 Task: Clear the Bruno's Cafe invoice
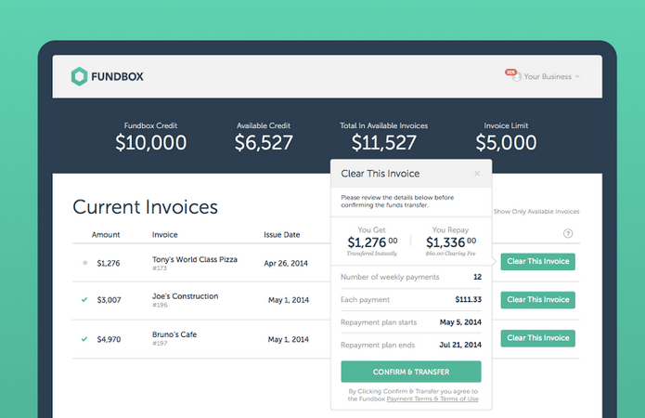537,338
